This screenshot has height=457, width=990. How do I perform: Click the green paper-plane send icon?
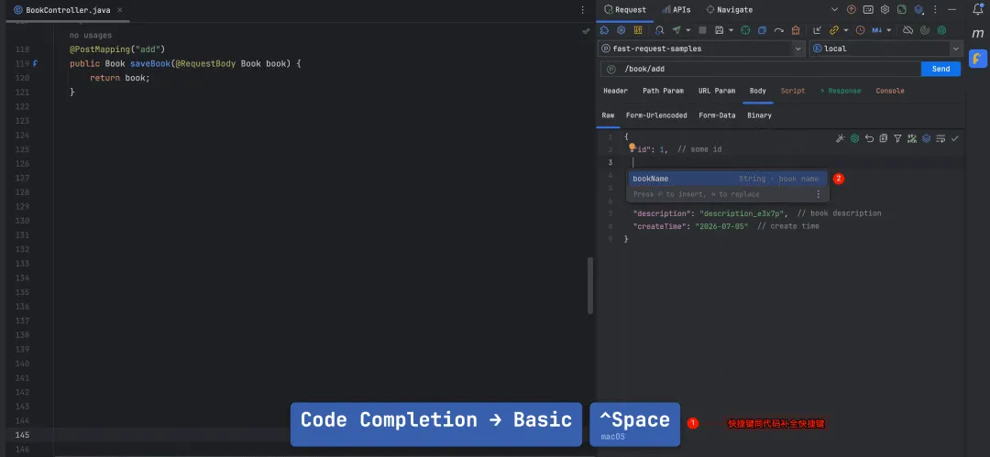tap(676, 30)
